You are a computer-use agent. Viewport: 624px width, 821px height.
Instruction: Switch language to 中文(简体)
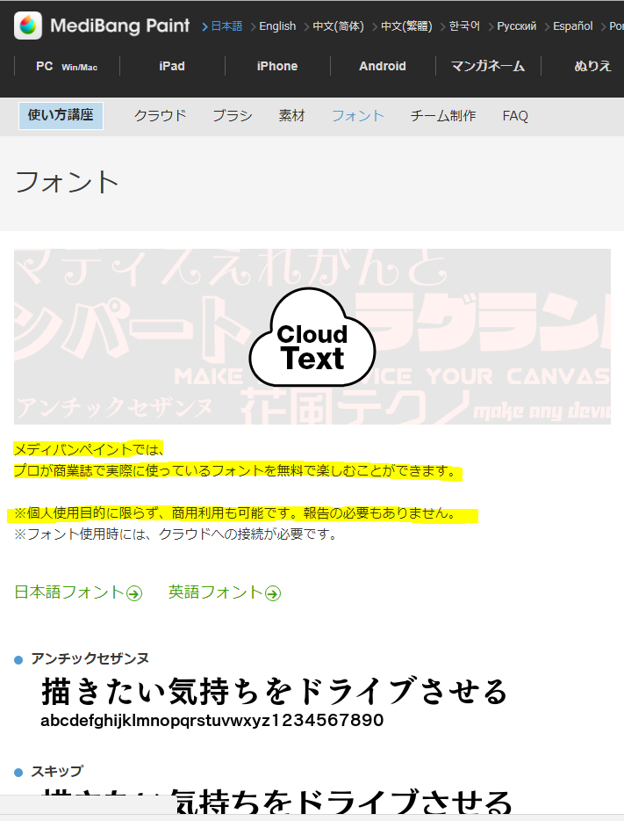[338, 26]
